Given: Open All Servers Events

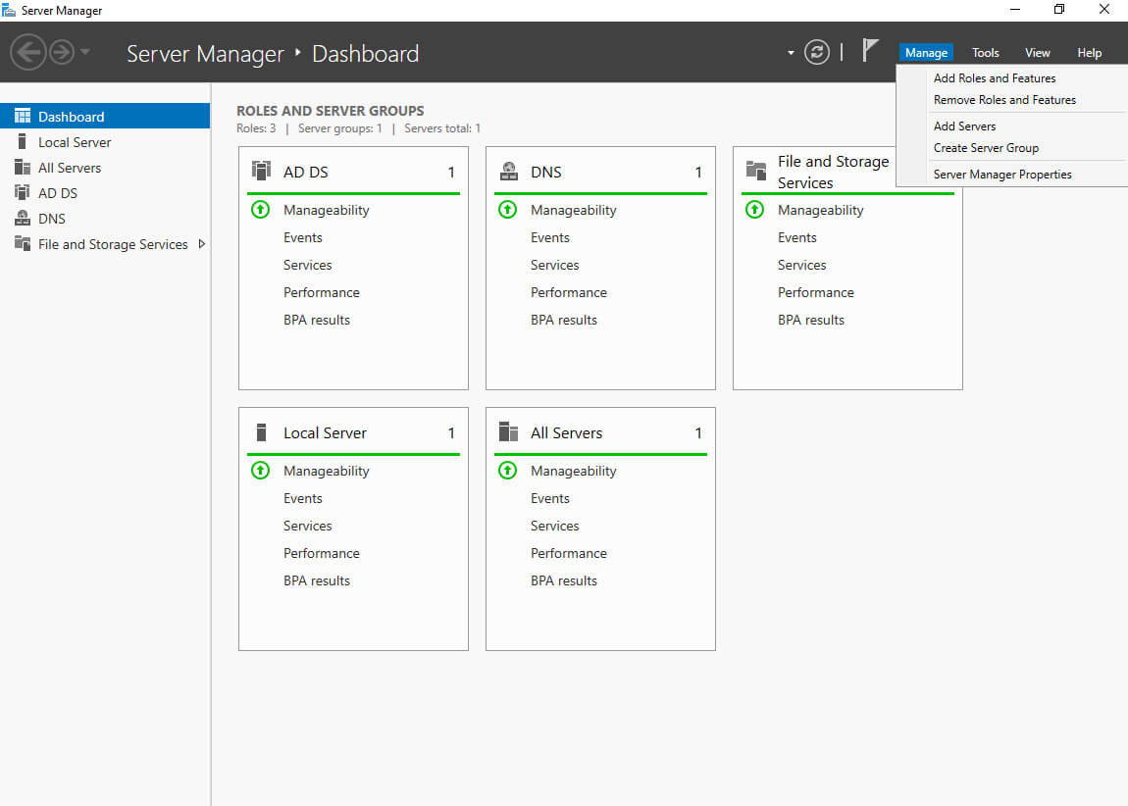Looking at the screenshot, I should pos(549,498).
